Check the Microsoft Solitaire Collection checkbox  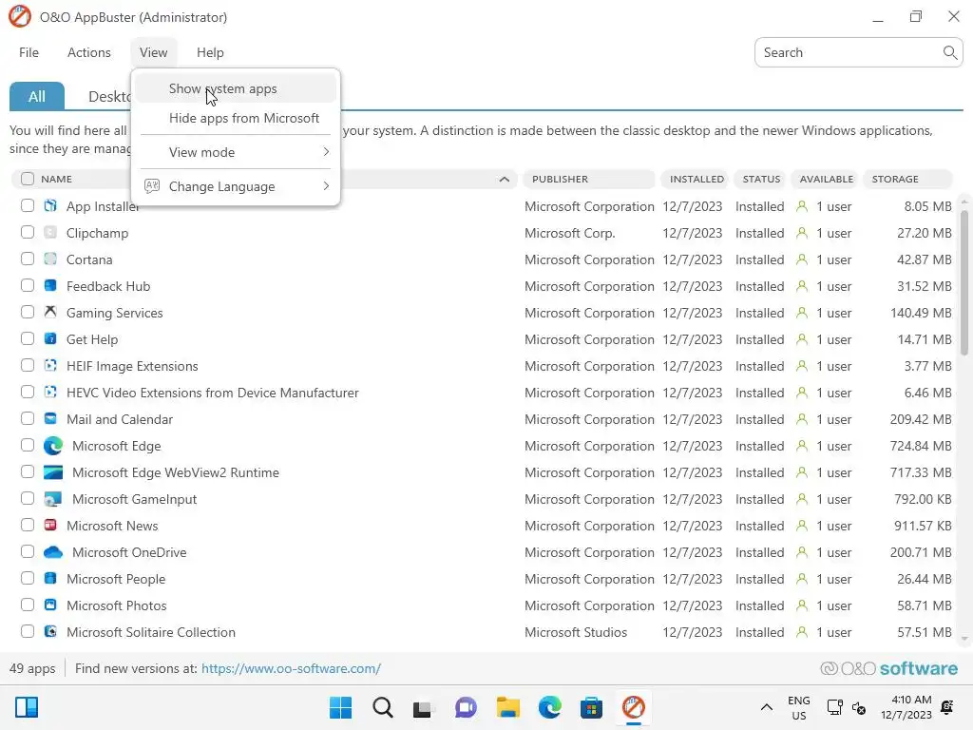pyautogui.click(x=28, y=632)
